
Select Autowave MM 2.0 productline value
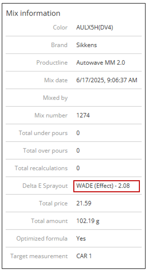pos(101,62)
